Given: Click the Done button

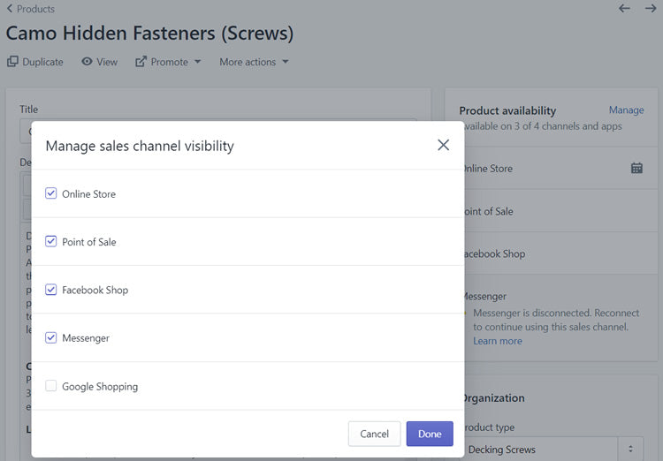Looking at the screenshot, I should (x=430, y=434).
